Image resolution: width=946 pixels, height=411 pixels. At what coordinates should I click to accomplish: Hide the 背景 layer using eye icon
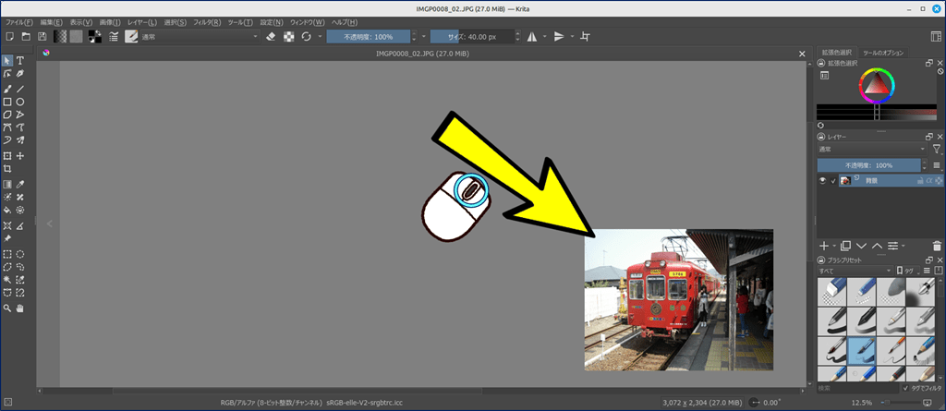click(x=822, y=181)
